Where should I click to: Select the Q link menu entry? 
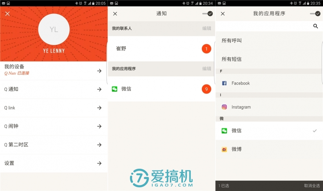tap(54, 108)
